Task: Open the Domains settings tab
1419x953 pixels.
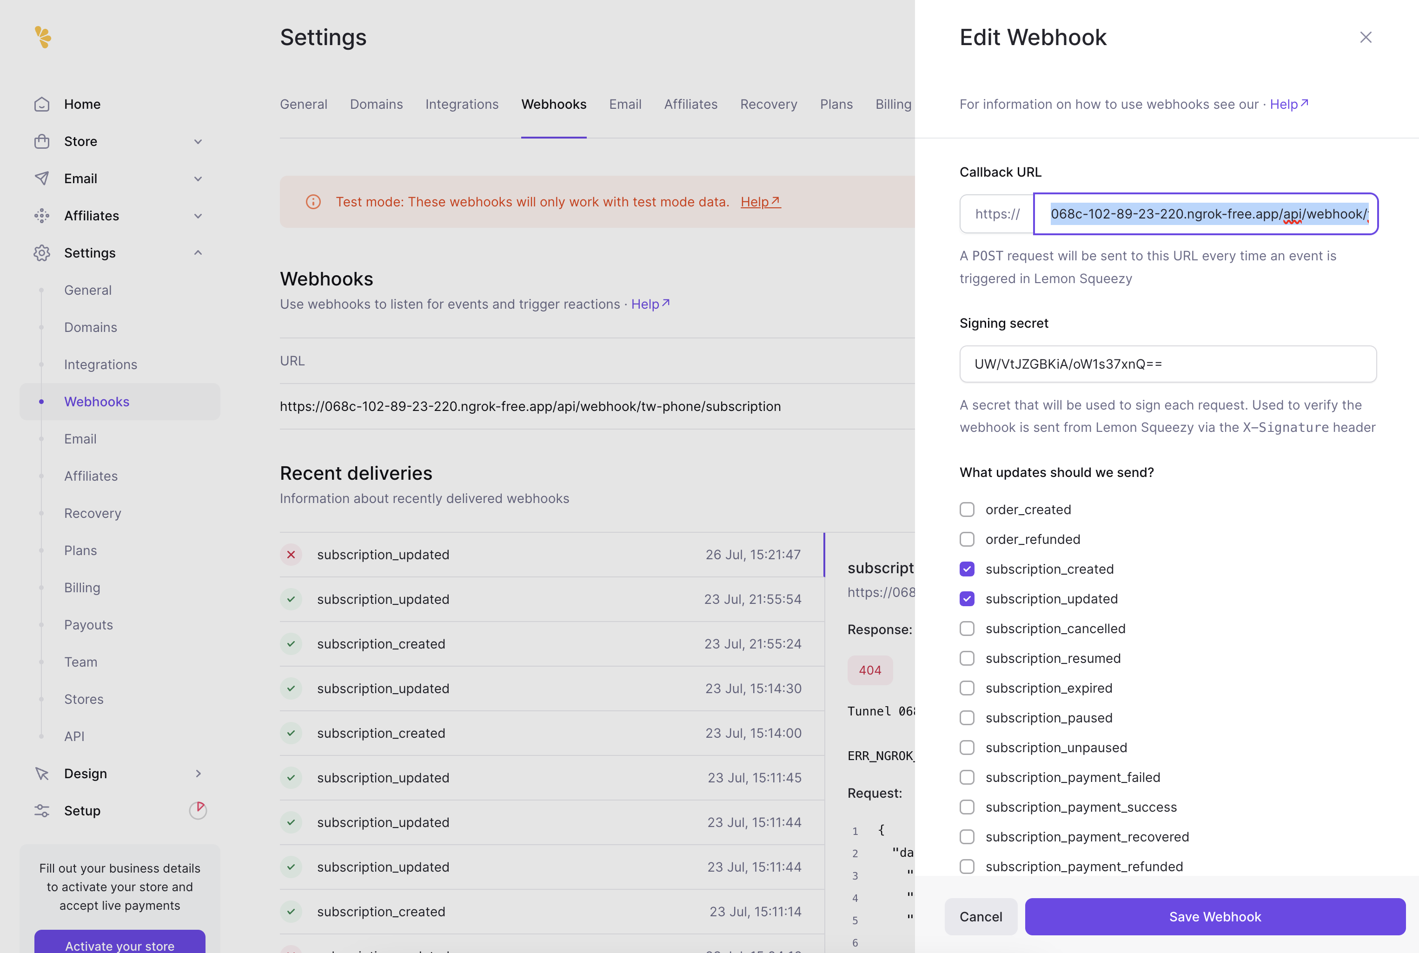Action: tap(376, 104)
